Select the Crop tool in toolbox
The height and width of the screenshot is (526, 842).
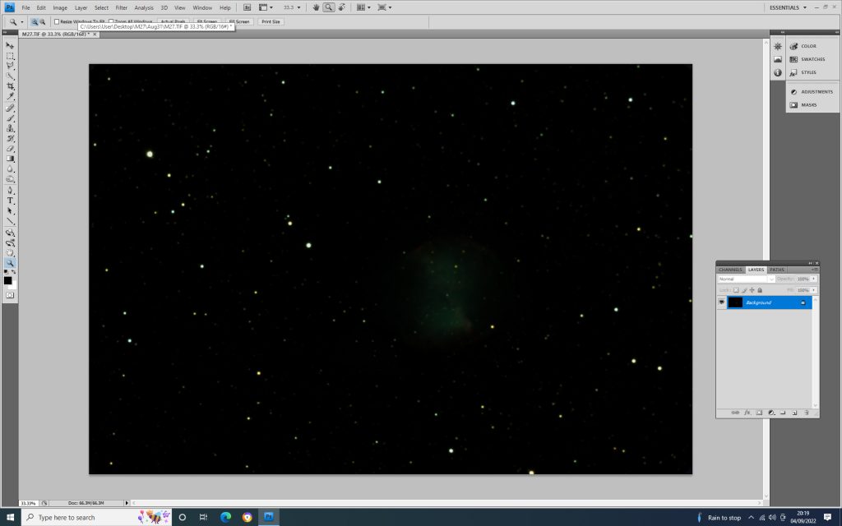(x=11, y=86)
